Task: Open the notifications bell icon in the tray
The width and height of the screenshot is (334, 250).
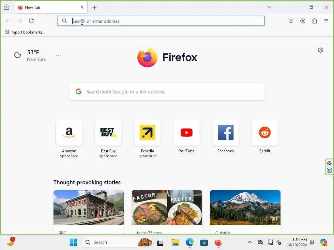Action: pos(312,242)
